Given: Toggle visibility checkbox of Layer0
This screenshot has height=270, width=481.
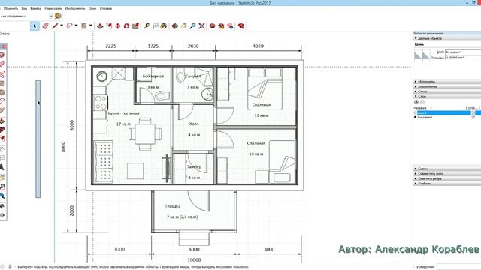Looking at the screenshot, I should [x=473, y=113].
